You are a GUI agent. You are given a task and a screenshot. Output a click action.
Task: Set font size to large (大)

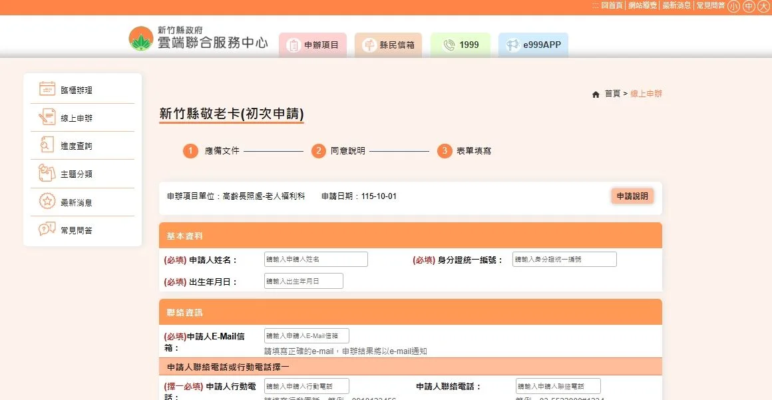[x=763, y=6]
